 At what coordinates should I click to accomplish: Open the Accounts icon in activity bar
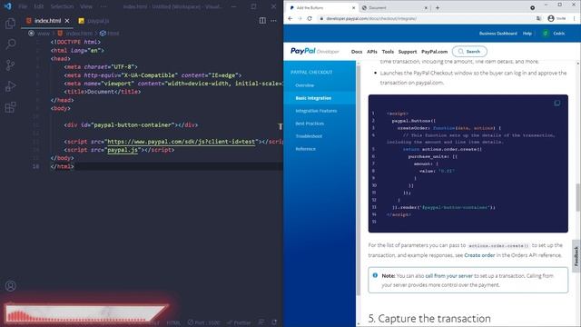[10, 286]
